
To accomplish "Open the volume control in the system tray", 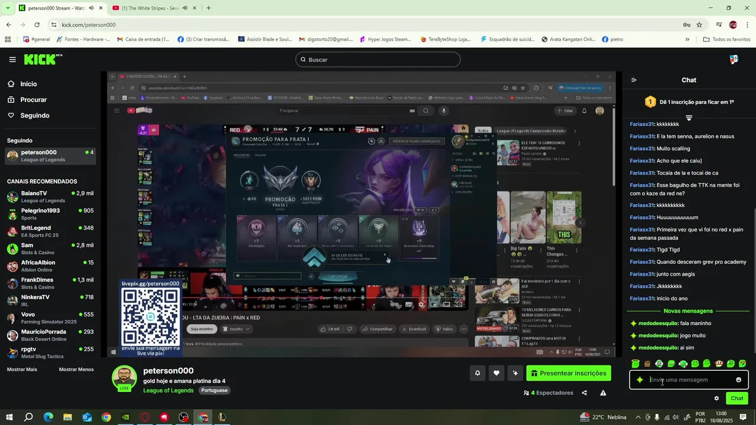I will (675, 417).
